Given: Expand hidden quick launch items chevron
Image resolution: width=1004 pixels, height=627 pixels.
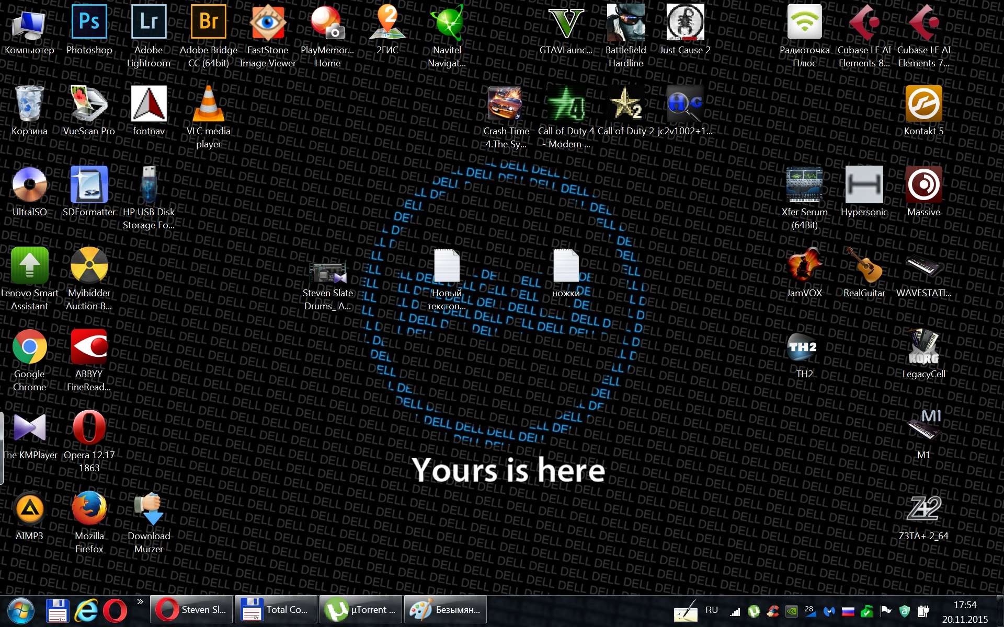Looking at the screenshot, I should 140,602.
